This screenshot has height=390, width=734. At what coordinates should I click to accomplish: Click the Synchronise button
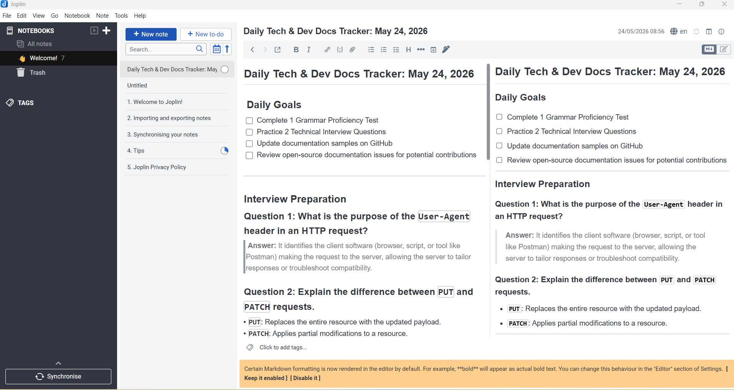pyautogui.click(x=58, y=377)
